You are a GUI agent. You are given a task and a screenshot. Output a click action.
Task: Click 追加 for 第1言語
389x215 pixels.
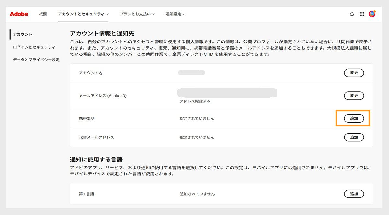[x=354, y=194]
